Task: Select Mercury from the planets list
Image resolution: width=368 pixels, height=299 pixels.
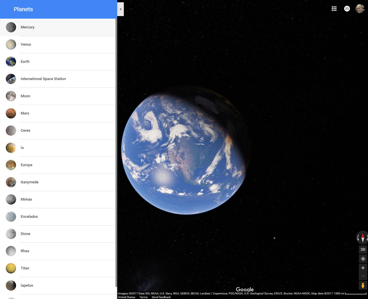Action: 28,27
